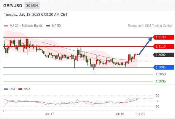This screenshot has height=119, width=175.
Task: Click the 9MA red legend swatch
Action: coord(20,89)
